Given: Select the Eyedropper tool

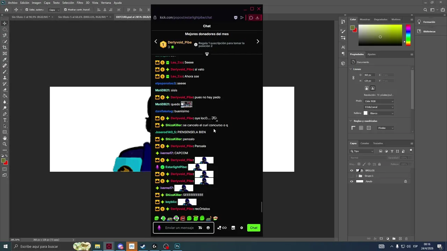Looking at the screenshot, I should [5, 60].
